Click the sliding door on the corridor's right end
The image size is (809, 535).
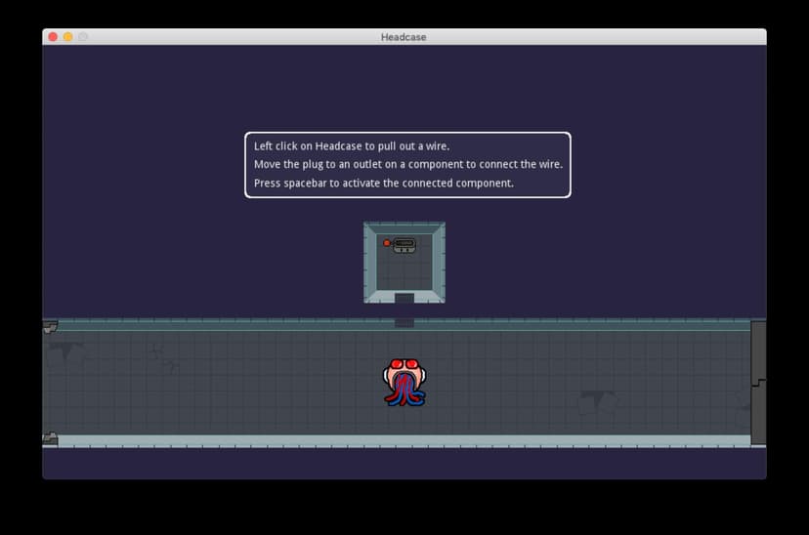click(x=758, y=383)
